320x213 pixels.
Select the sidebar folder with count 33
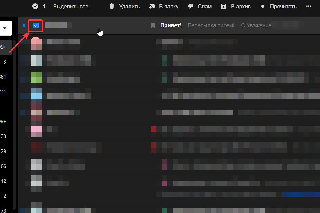pos(4,136)
